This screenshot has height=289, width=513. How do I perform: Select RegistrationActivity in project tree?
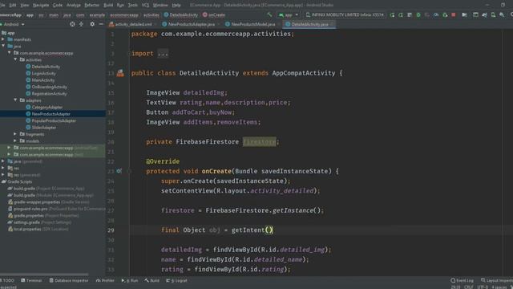click(x=50, y=94)
